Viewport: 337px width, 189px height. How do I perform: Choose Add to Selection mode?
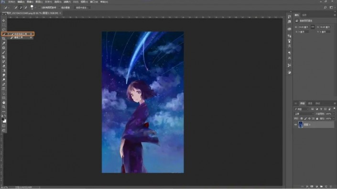[21, 8]
